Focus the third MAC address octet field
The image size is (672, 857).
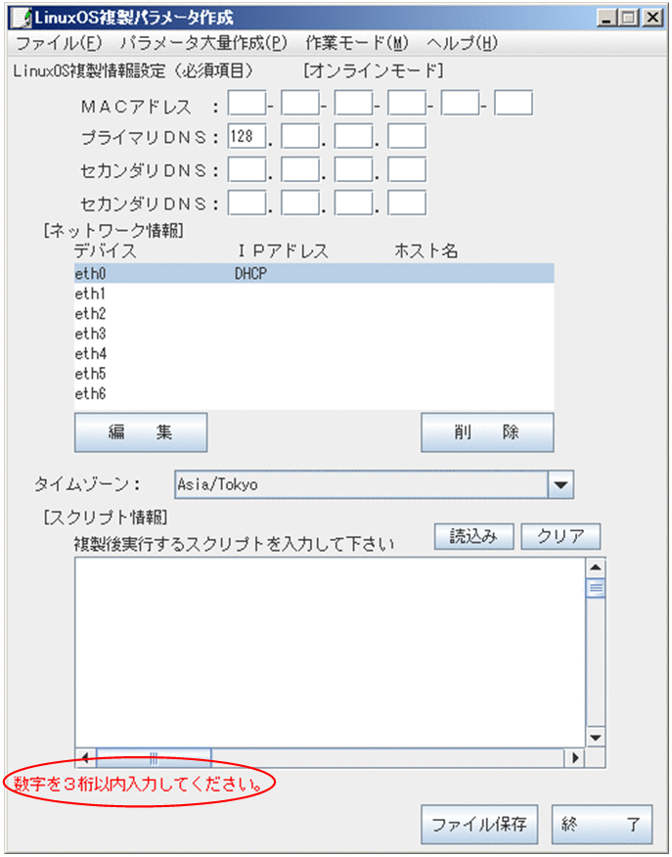pos(353,104)
